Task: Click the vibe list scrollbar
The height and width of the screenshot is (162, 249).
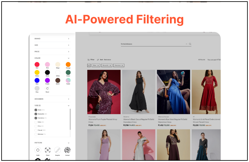Action: tap(70, 119)
